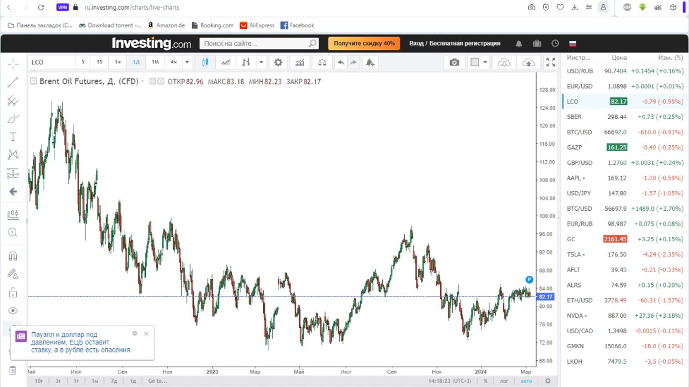
Task: Save chart layout to cloud
Action: pyautogui.click(x=529, y=62)
